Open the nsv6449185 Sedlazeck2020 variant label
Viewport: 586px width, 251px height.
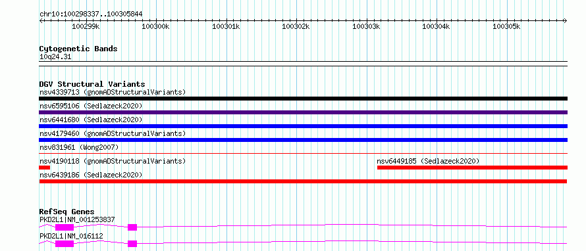[x=428, y=161]
